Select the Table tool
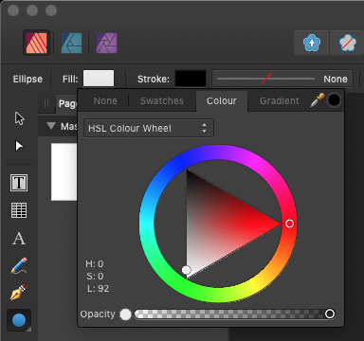 [x=19, y=210]
